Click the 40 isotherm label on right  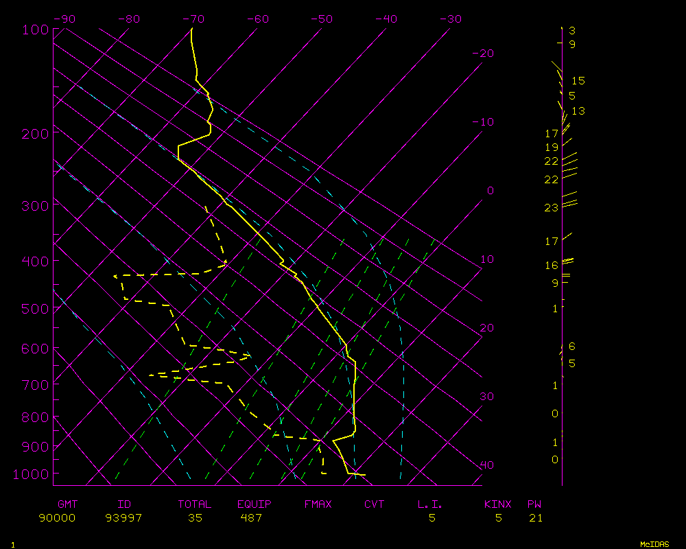click(486, 465)
